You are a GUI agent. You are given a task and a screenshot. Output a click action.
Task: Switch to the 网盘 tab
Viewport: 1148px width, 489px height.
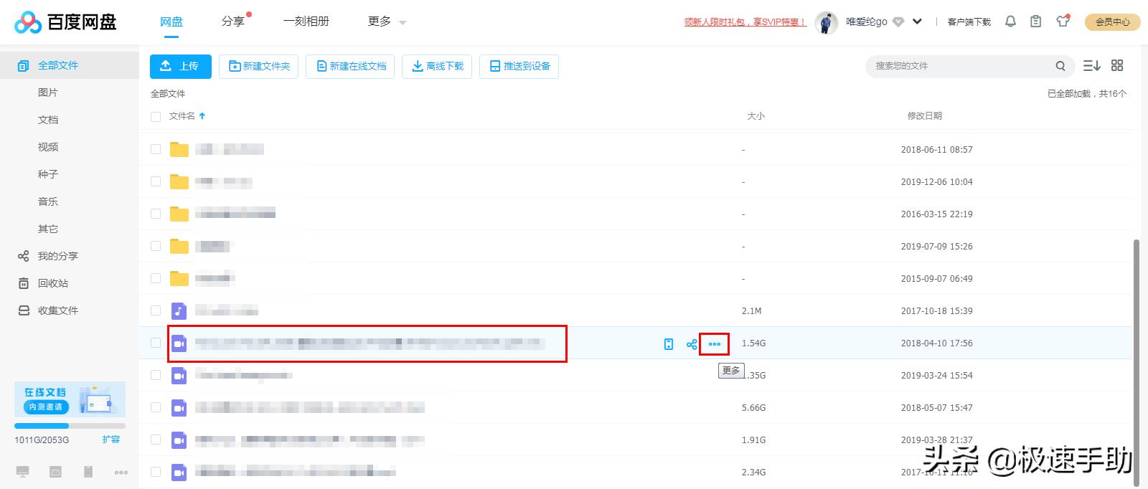point(171,22)
